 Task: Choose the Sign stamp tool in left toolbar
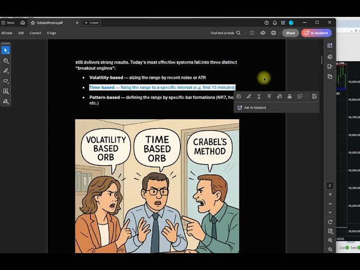6,101
